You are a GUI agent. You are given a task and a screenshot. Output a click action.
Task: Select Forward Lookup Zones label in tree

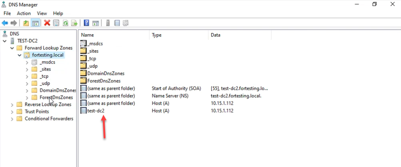coord(48,48)
